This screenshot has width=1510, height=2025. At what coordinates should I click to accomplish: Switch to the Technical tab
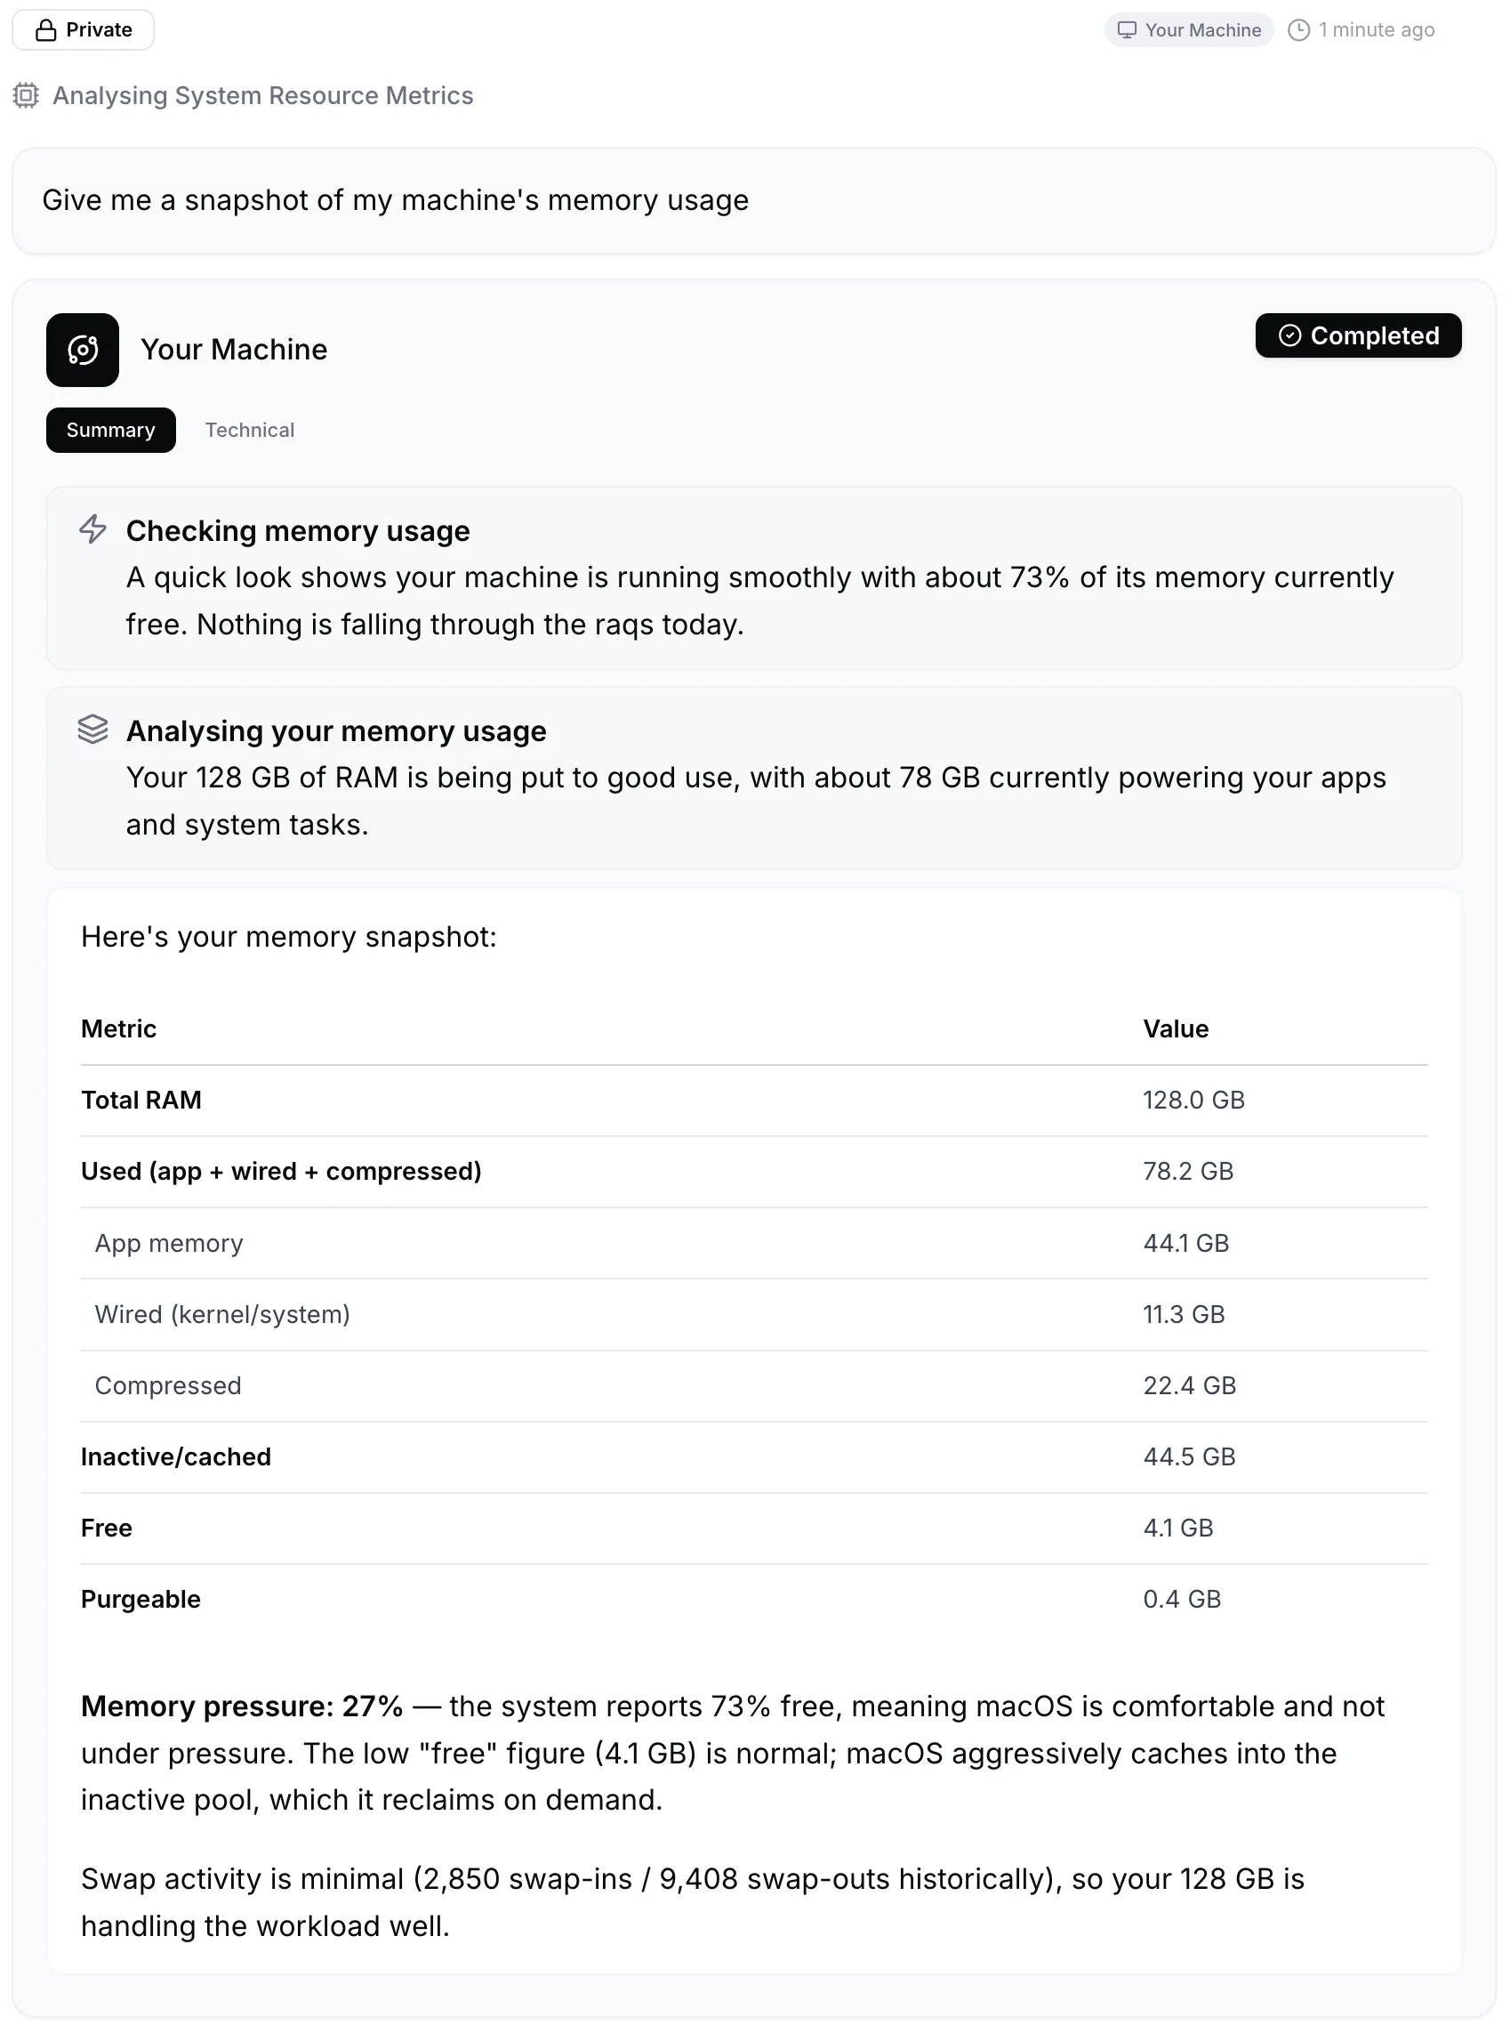(250, 430)
